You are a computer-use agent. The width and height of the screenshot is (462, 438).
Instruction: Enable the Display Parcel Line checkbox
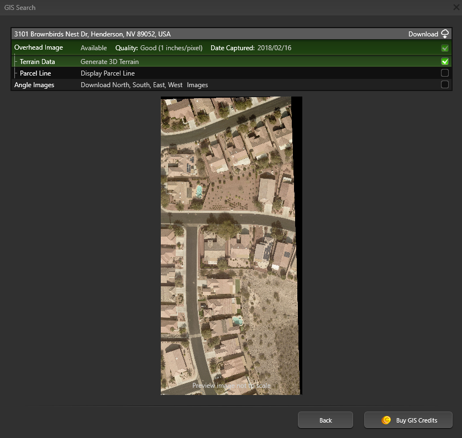point(444,73)
